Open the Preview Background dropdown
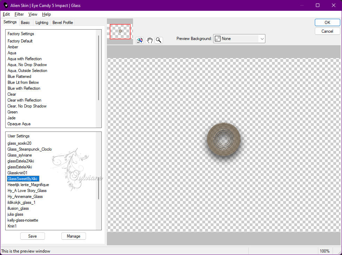This screenshot has height=255, width=342. pos(239,39)
